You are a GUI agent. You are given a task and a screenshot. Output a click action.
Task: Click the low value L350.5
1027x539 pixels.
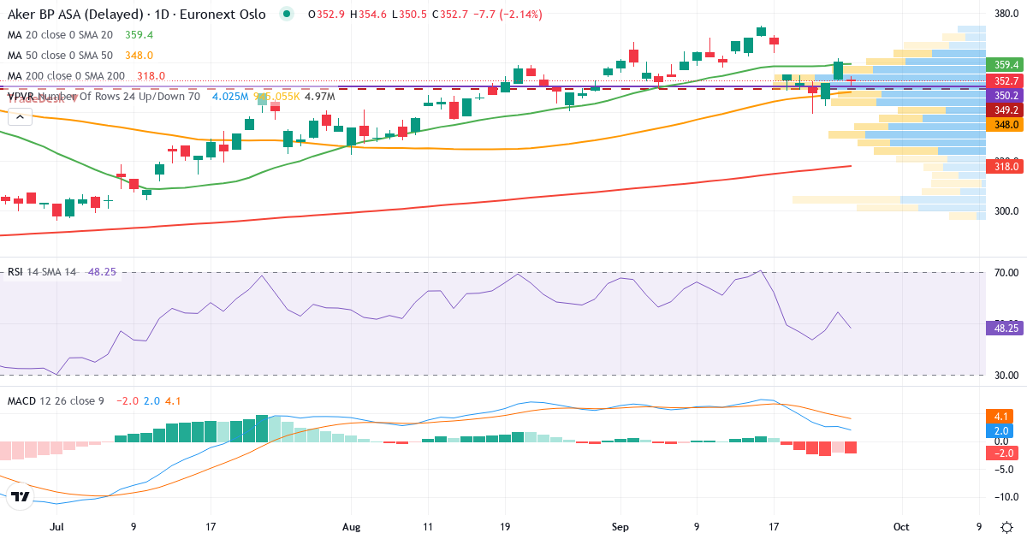(408, 15)
